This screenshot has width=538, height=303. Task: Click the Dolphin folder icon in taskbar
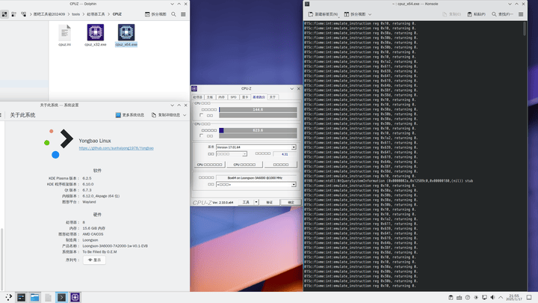35,297
